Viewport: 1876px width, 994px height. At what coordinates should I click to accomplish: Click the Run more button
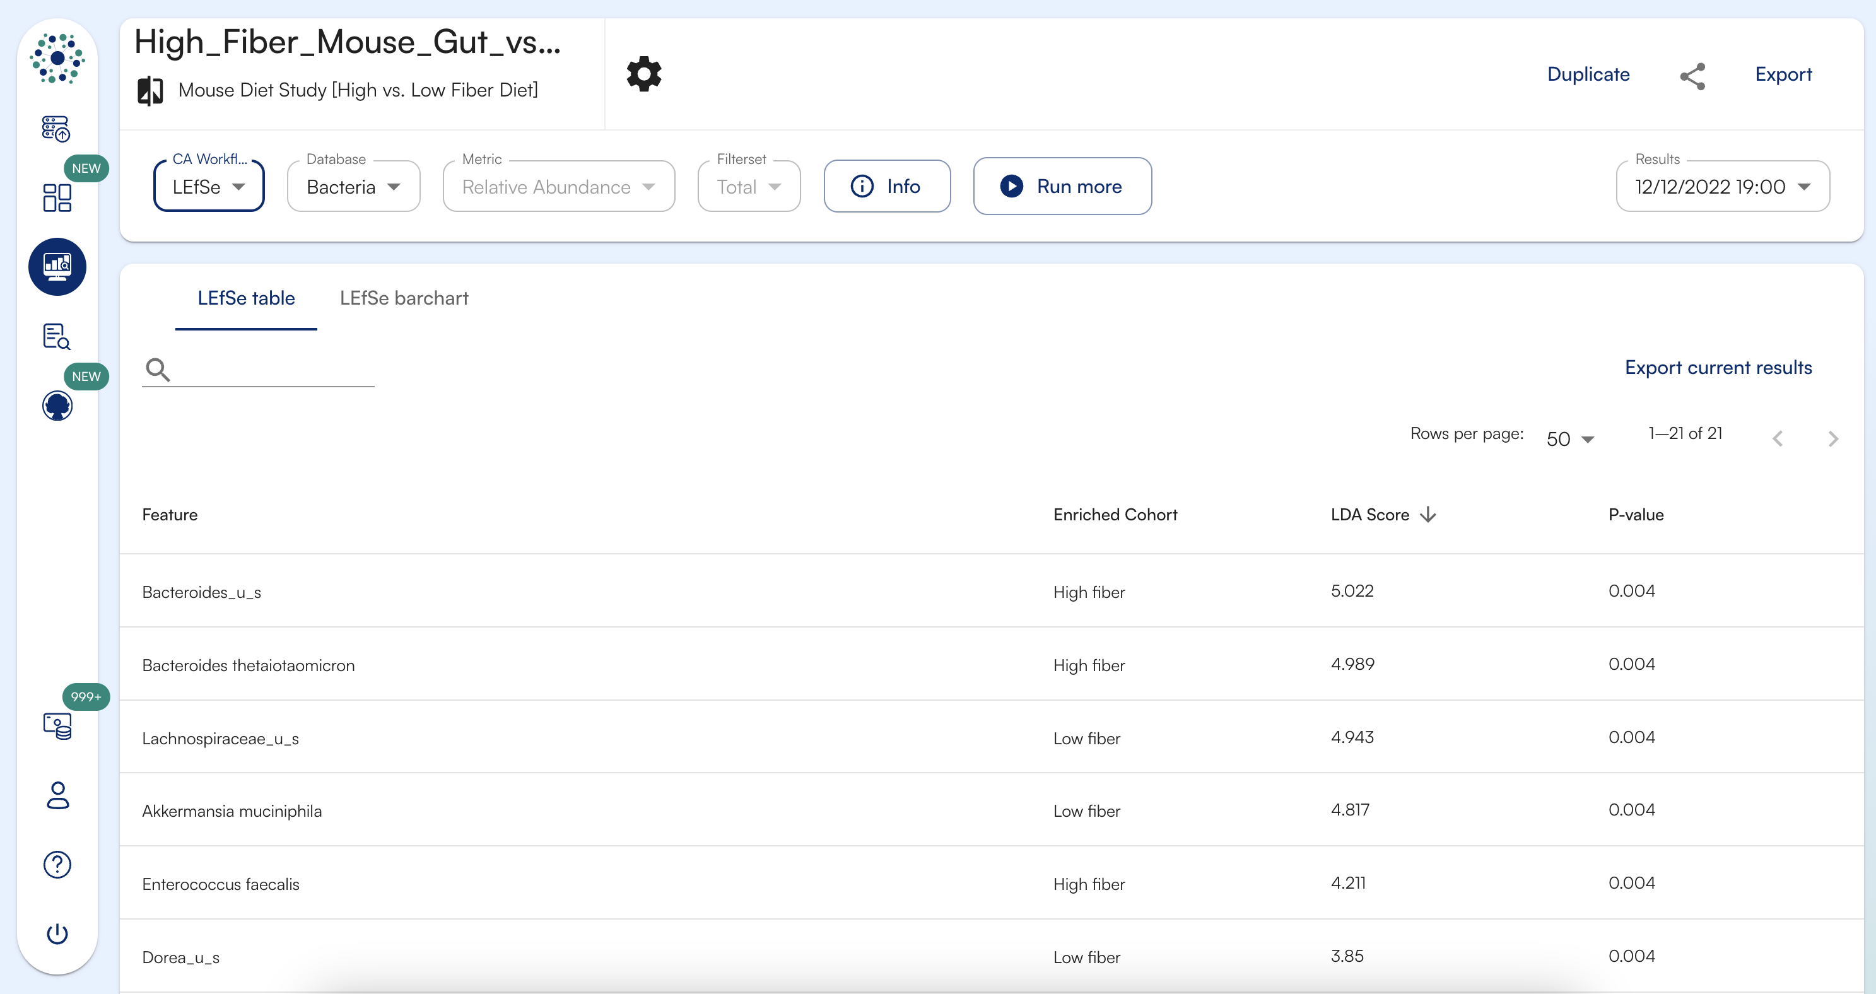1062,187
